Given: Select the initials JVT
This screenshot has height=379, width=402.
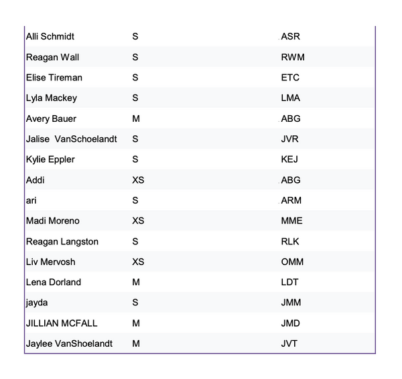Looking at the screenshot, I should tap(289, 344).
